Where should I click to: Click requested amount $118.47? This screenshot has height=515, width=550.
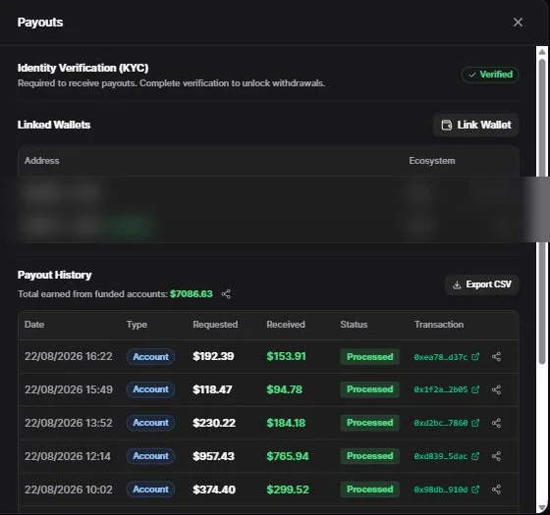coord(212,389)
